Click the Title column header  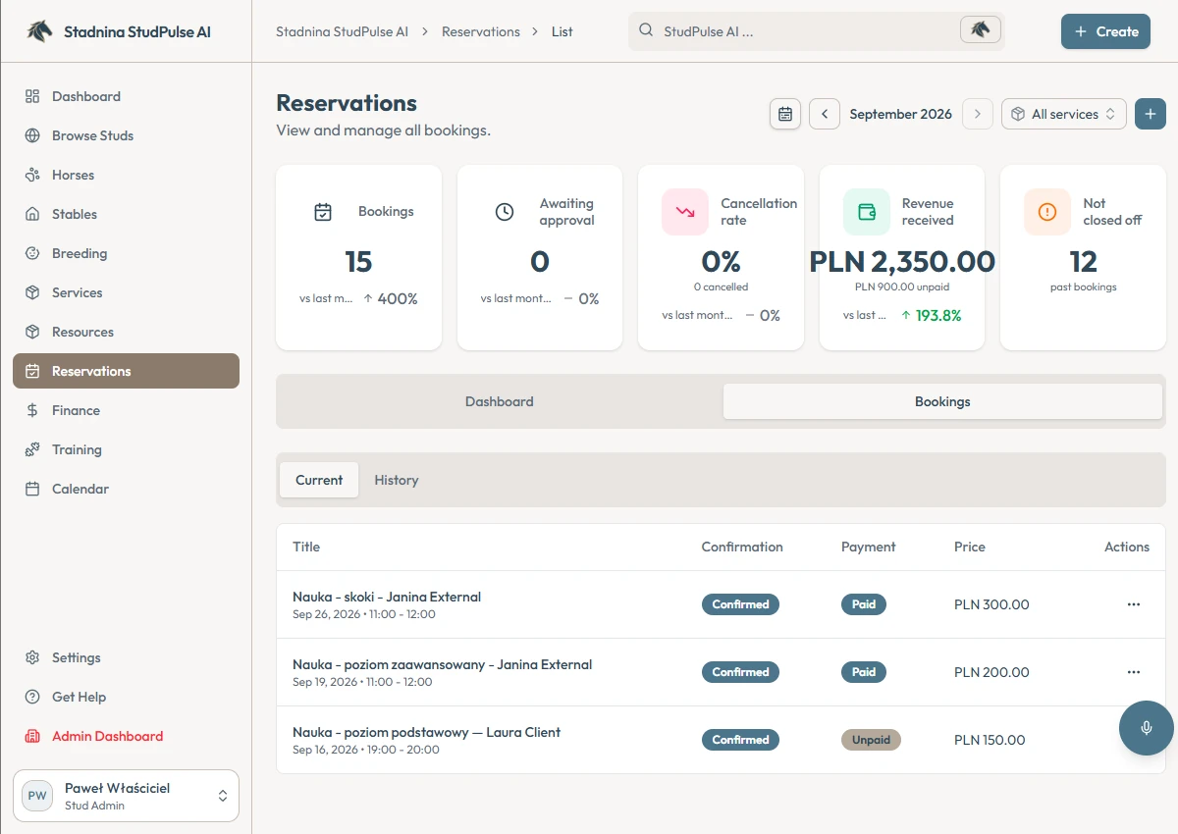coord(306,547)
